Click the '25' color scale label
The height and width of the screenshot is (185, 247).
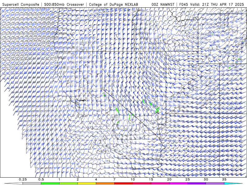tap(187, 179)
